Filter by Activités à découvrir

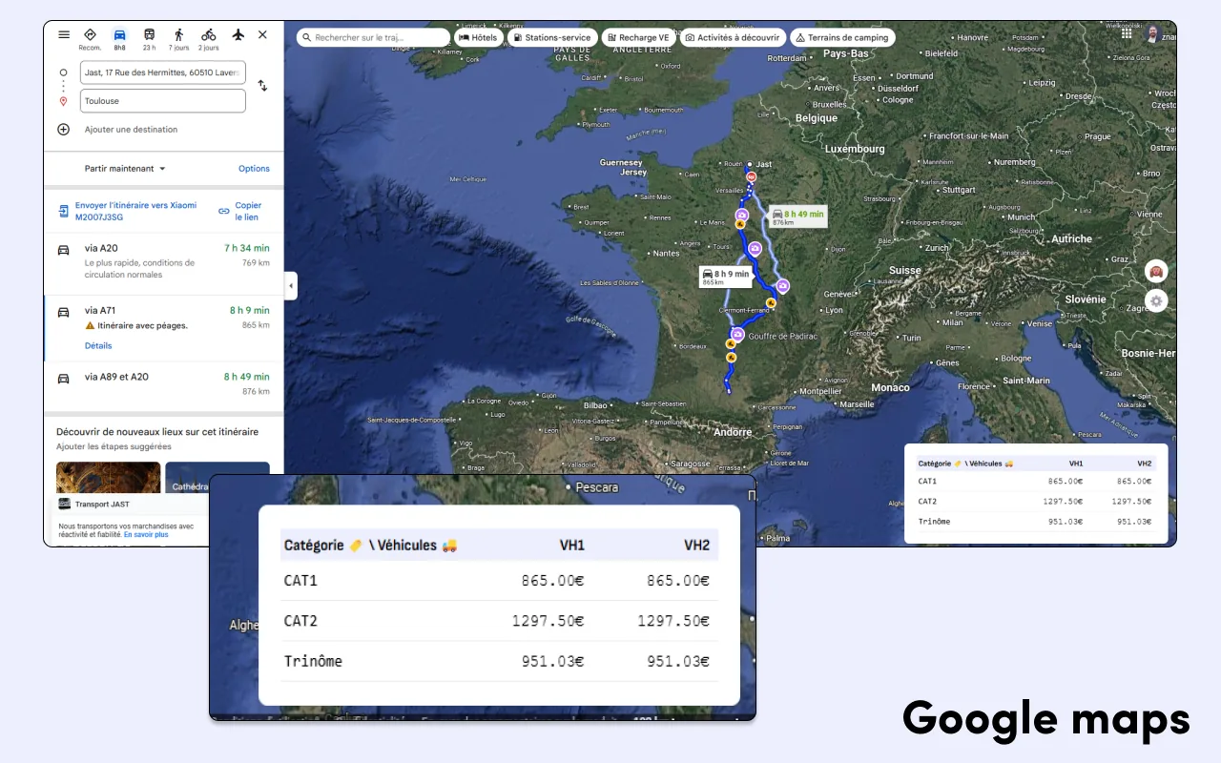click(x=733, y=38)
